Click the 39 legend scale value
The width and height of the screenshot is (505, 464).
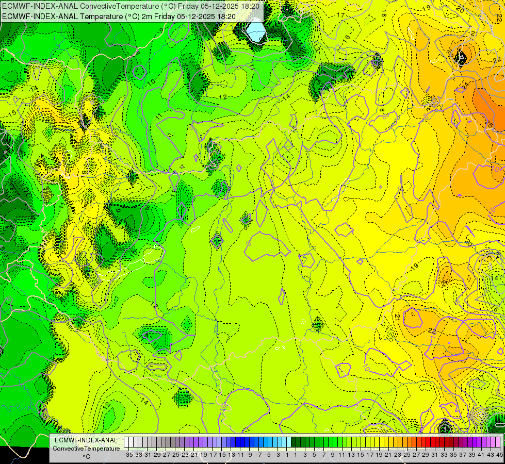[x=473, y=455]
